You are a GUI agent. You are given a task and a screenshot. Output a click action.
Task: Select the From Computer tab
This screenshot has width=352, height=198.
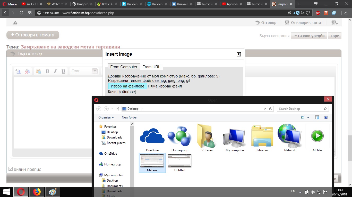[x=124, y=67]
